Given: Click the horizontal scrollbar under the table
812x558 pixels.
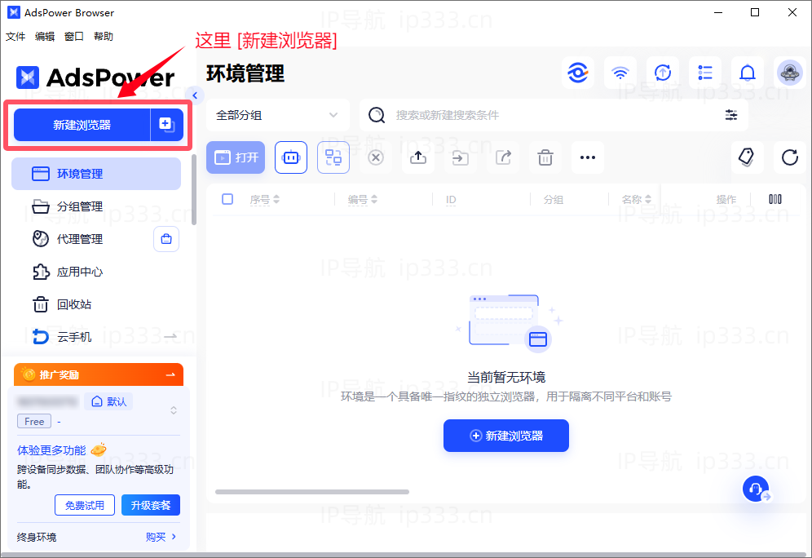Looking at the screenshot, I should (x=312, y=492).
